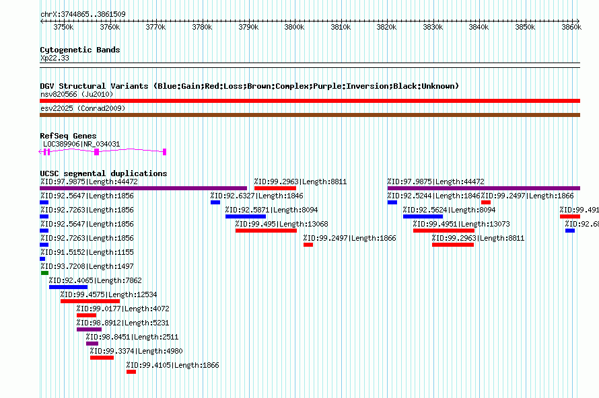Click the truncated %ID:99.491 duplication label
The height and width of the screenshot is (398, 599).
pos(579,210)
